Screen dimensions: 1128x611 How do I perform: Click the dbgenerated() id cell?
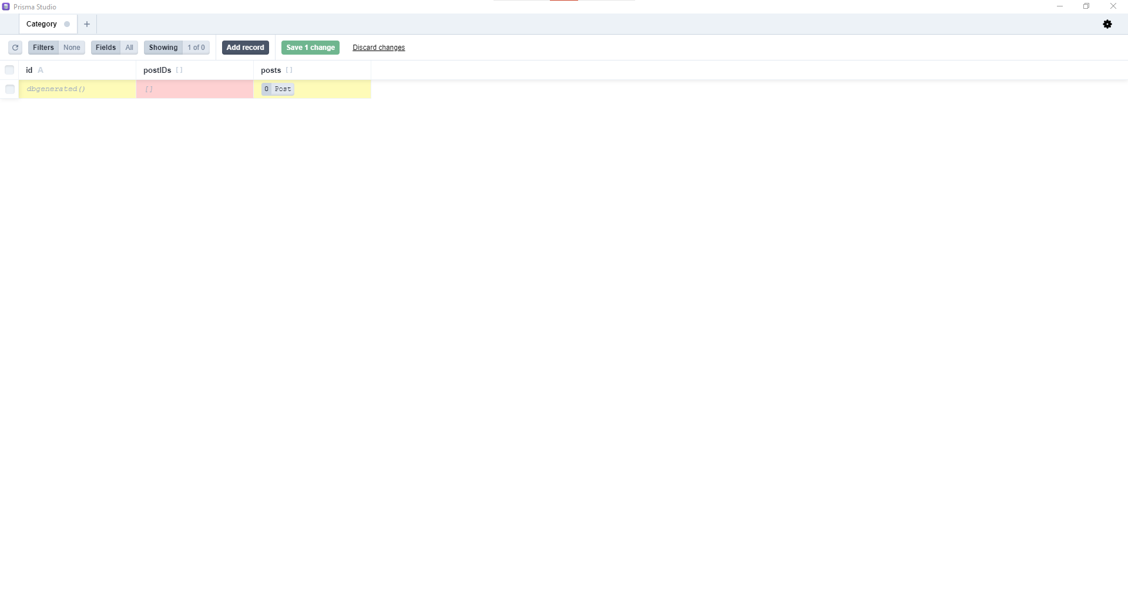click(x=55, y=89)
